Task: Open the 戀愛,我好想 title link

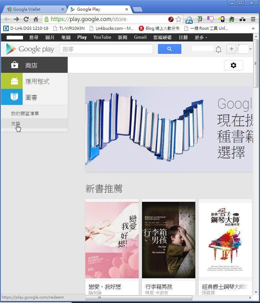Action: [x=105, y=287]
